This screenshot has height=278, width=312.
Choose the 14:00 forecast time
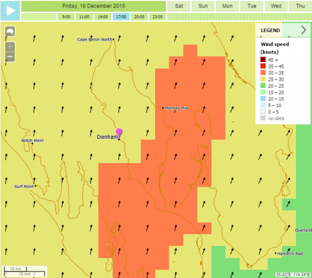(103, 17)
